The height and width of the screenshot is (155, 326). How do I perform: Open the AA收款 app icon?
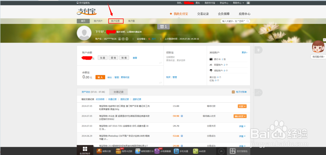(195, 151)
